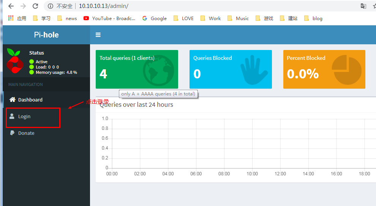This screenshot has height=206, width=376.
Task: Open the 建站 bookmark folder
Action: point(289,19)
